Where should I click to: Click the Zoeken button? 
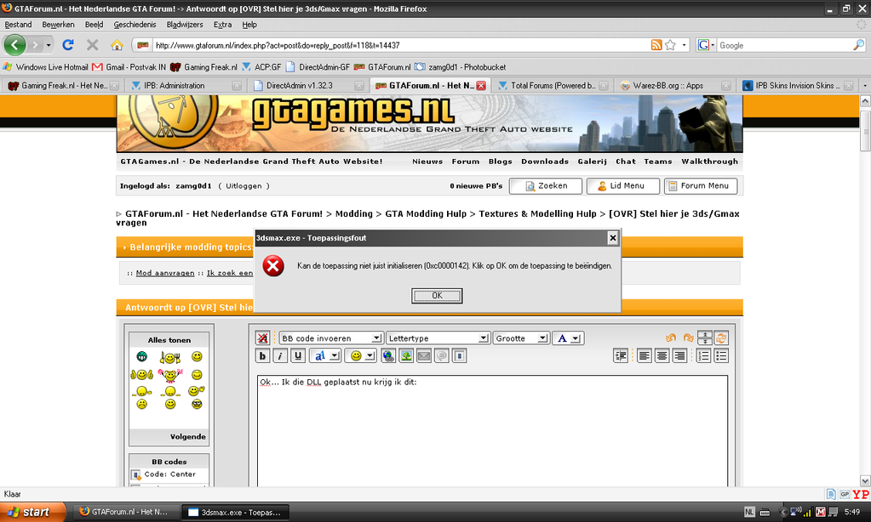point(546,186)
